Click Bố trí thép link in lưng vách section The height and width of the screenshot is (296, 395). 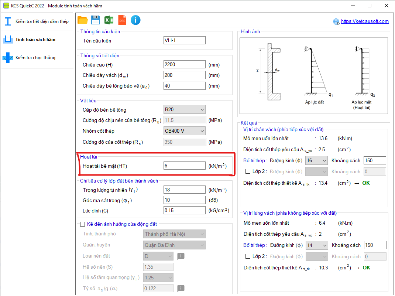[254, 245]
